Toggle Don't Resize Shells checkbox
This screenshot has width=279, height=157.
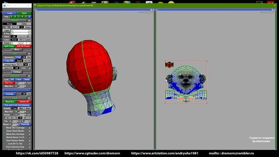point(29,140)
